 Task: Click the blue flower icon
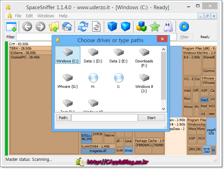coord(184,26)
